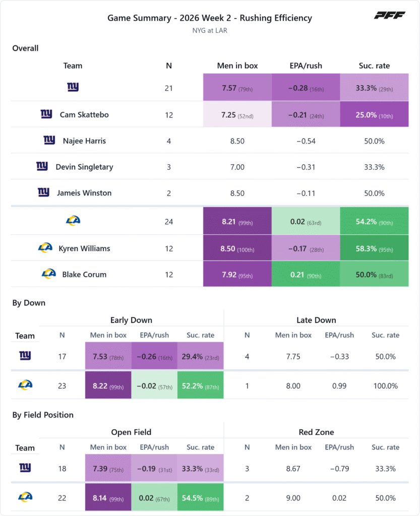Click the Rams Early Down 8.22 (99th) cell
Screen dimensions: 420x516
point(108,385)
